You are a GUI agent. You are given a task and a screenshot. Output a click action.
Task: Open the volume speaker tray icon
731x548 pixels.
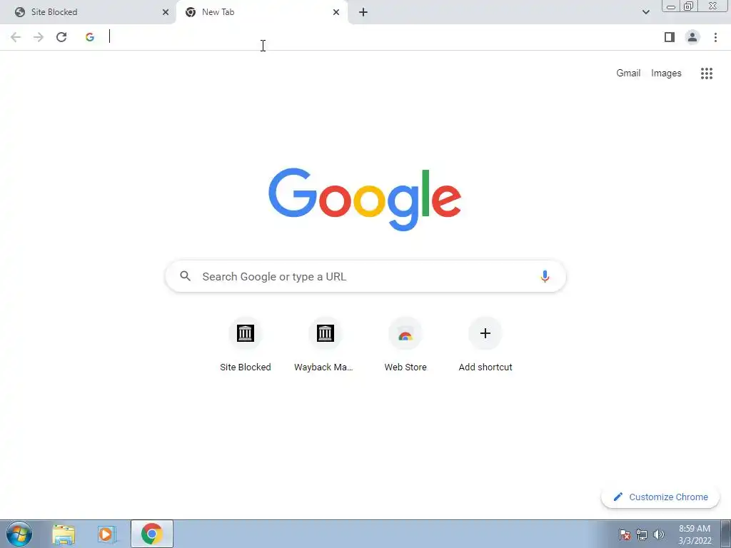(659, 534)
